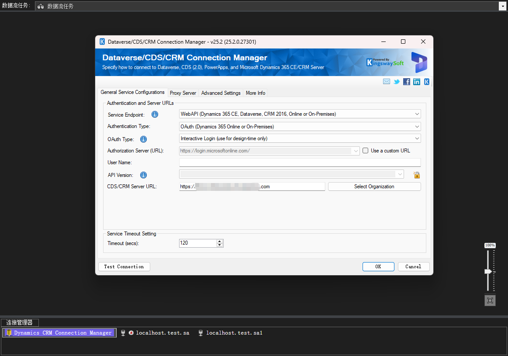Expand the API Version dropdown
The width and height of the screenshot is (508, 356).
(400, 174)
